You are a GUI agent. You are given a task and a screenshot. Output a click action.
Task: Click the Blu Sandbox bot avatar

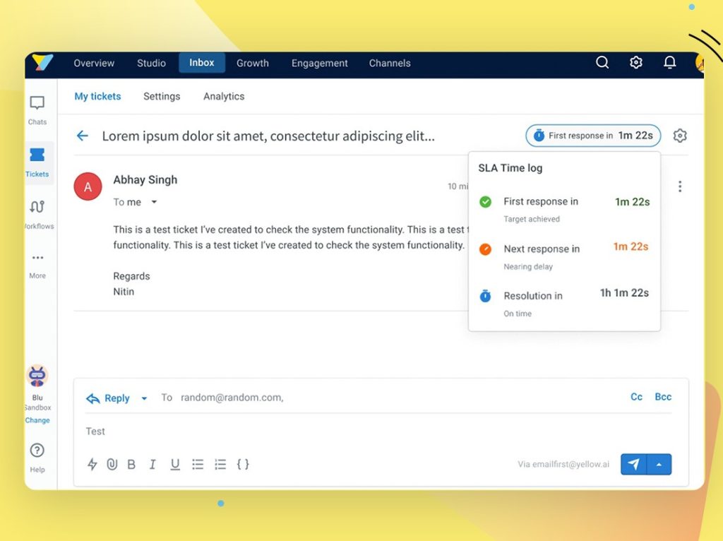37,376
